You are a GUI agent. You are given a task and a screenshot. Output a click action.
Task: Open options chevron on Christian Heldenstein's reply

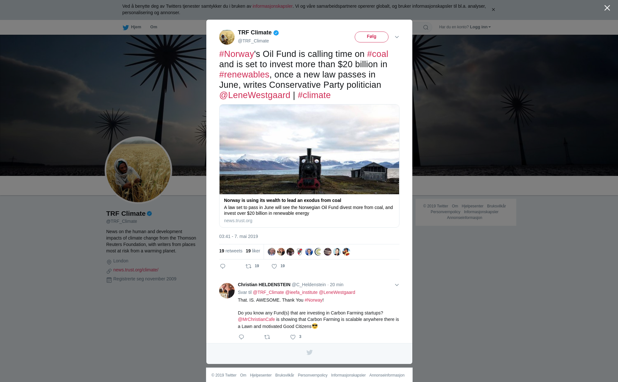[x=397, y=285]
